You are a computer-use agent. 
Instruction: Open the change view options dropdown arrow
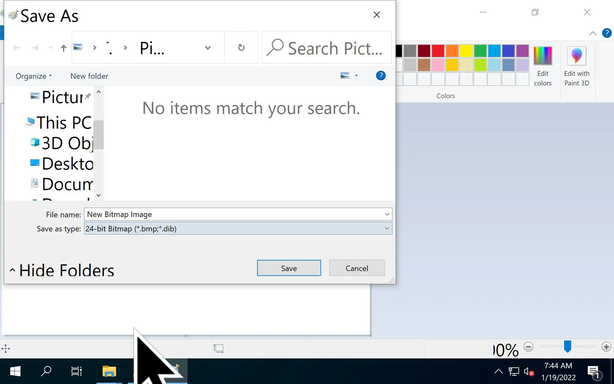[356, 76]
